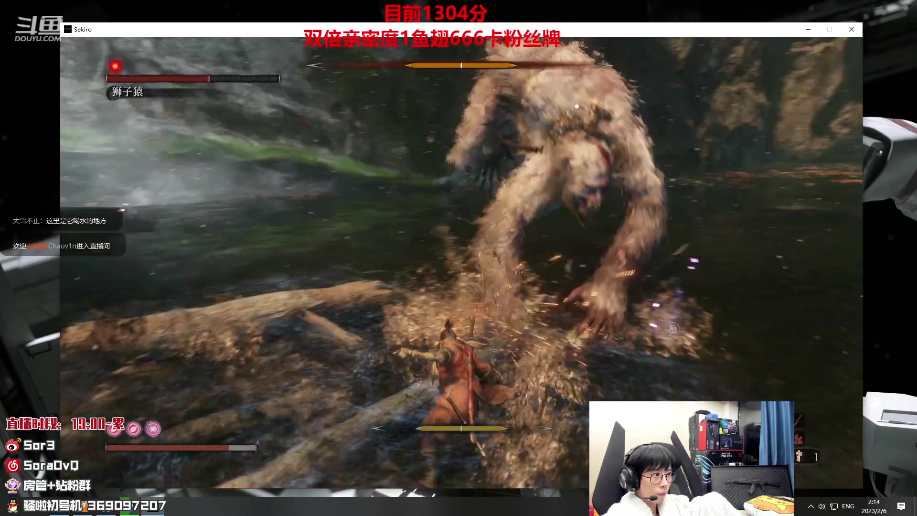Click the boss vitality bar for 狮子猿
Image resolution: width=917 pixels, height=516 pixels.
tap(193, 78)
